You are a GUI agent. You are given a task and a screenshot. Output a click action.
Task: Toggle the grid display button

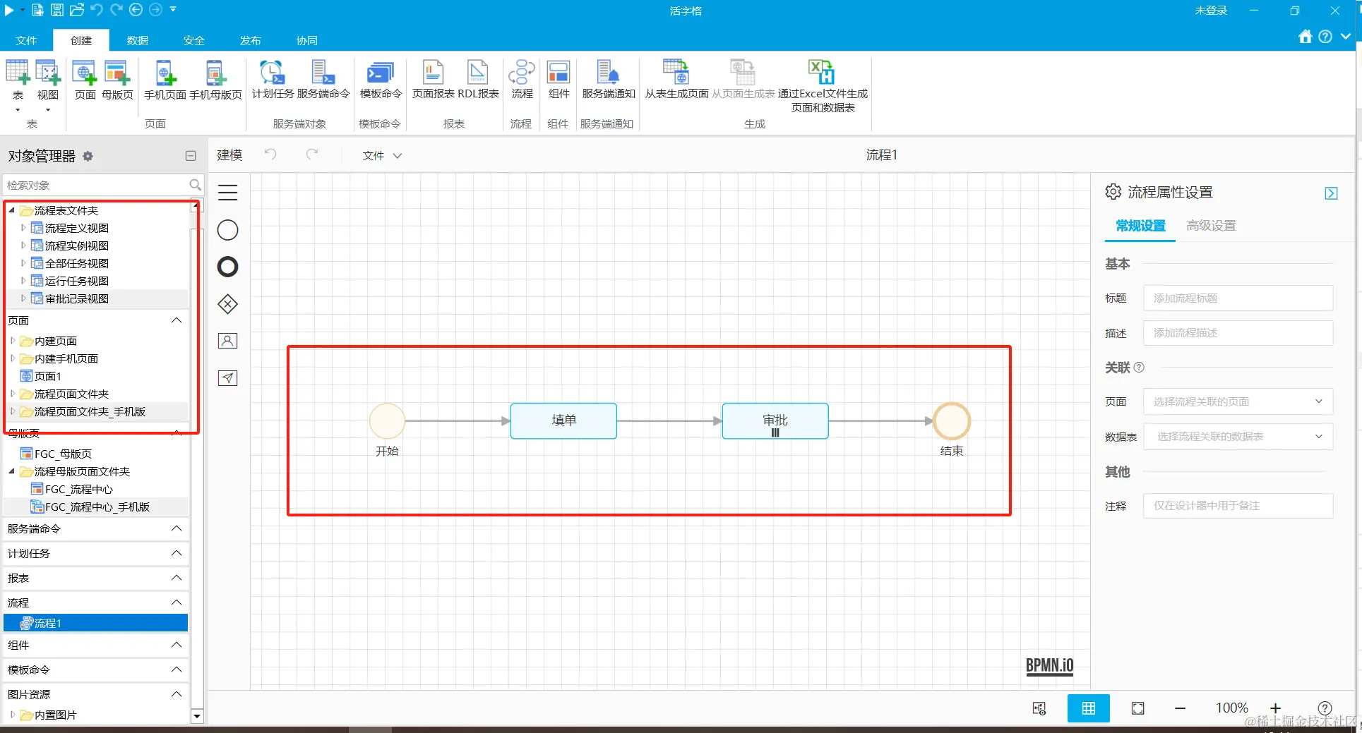pos(1088,708)
